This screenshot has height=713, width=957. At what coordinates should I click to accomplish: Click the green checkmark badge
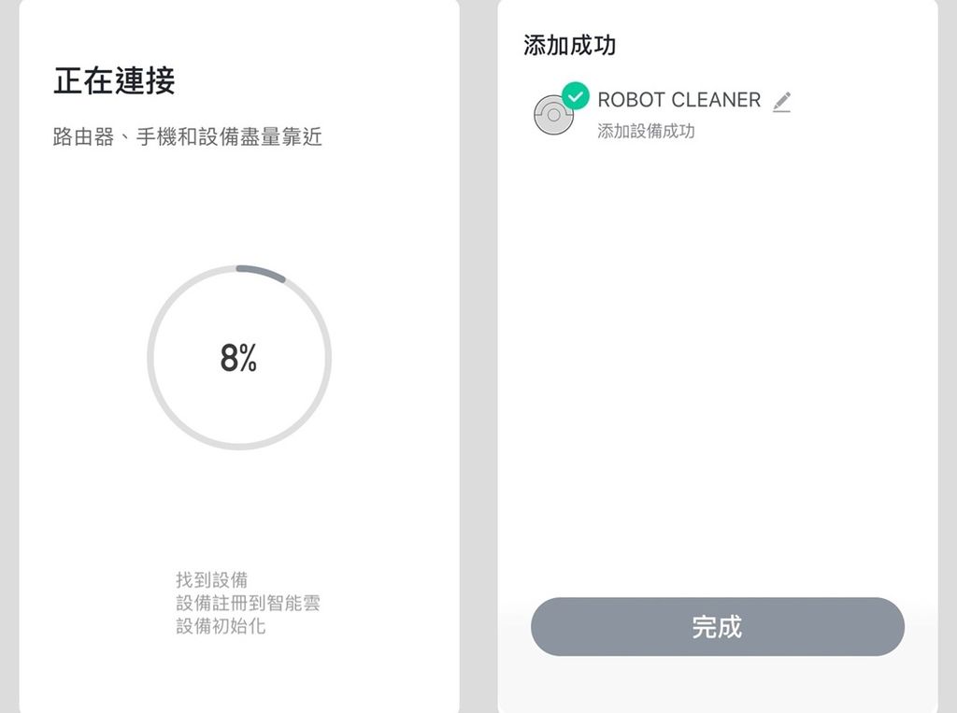coord(575,96)
